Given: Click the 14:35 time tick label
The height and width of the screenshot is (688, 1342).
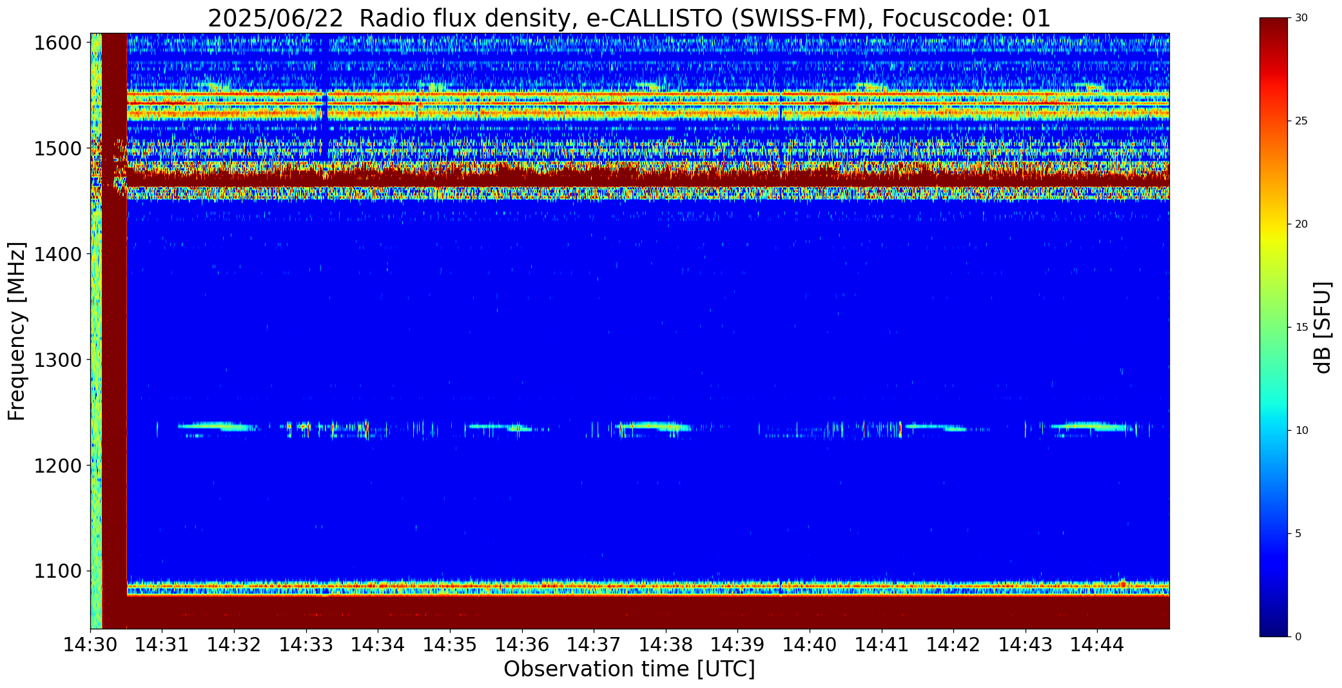Looking at the screenshot, I should coord(450,645).
